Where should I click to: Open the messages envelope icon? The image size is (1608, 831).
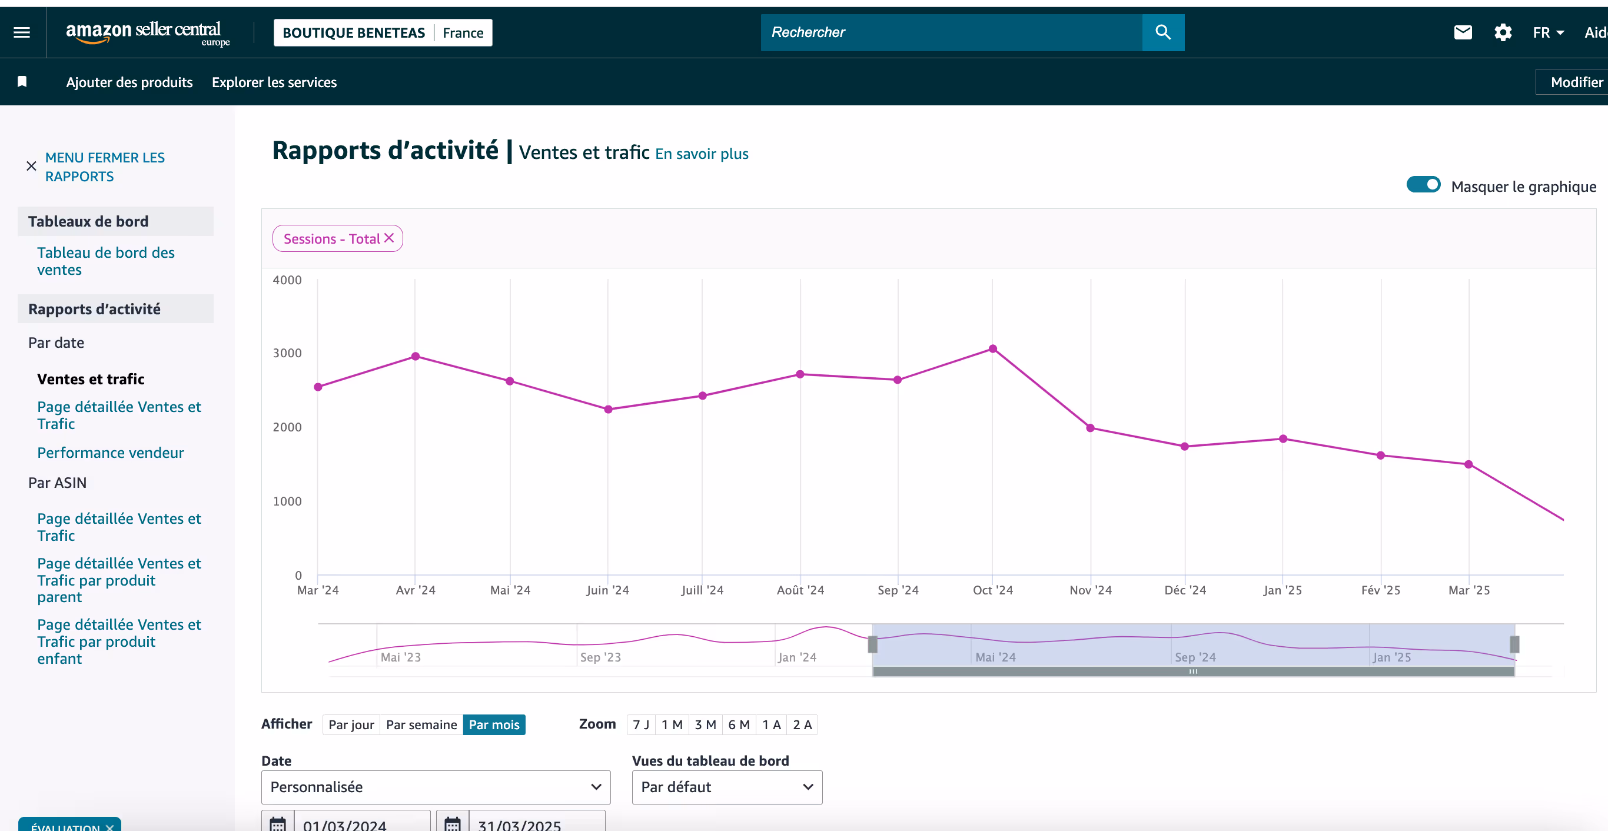pyautogui.click(x=1463, y=32)
